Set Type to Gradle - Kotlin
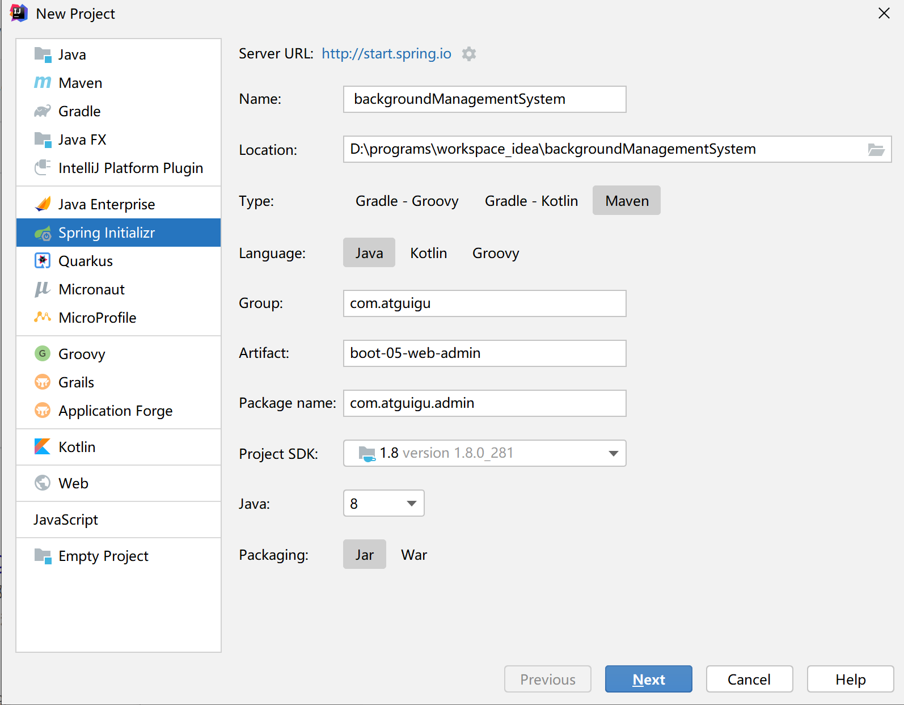904x705 pixels. (531, 201)
